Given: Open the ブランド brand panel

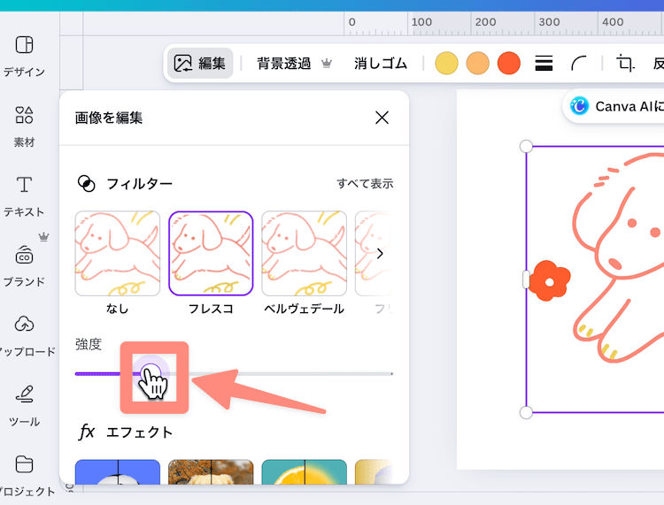Looking at the screenshot, I should [x=24, y=266].
